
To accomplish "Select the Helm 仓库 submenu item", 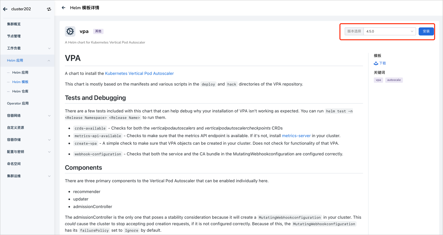I will 20,91.
